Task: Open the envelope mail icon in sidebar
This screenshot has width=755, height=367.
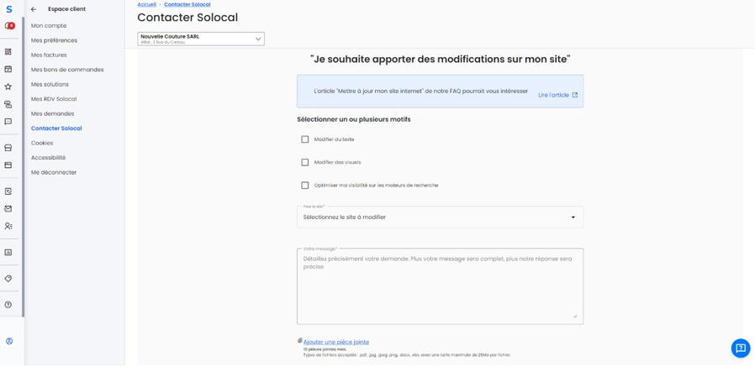Action: pos(8,209)
